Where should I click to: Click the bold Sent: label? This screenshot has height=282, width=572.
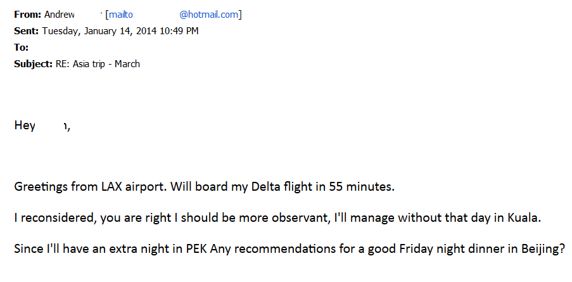[x=26, y=31]
